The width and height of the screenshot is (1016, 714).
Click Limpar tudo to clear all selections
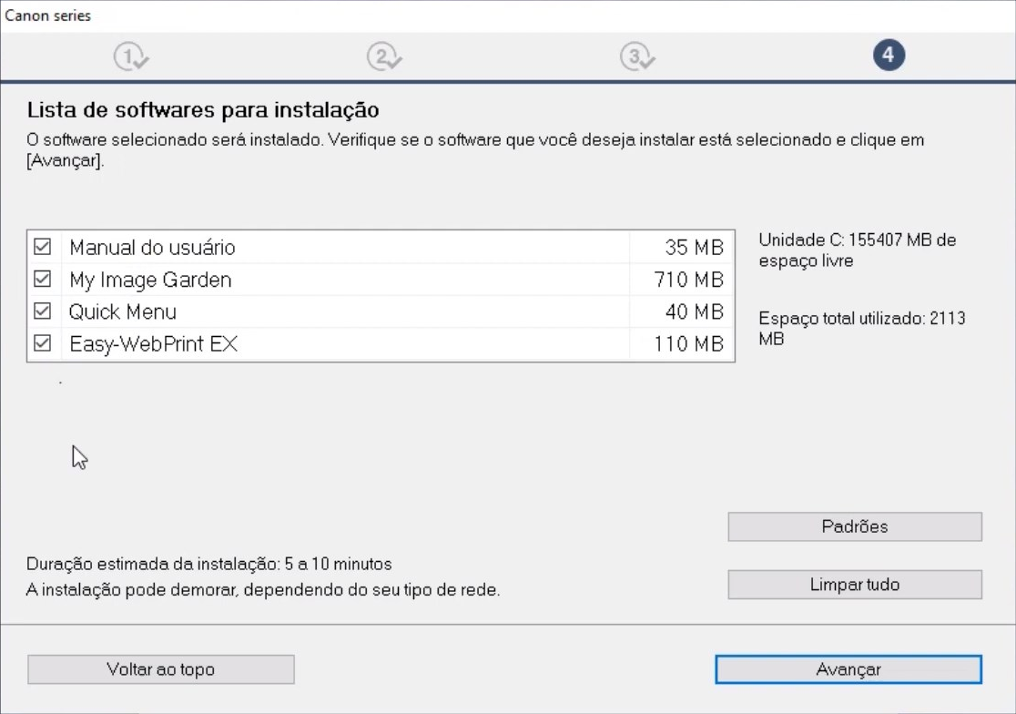pos(855,585)
